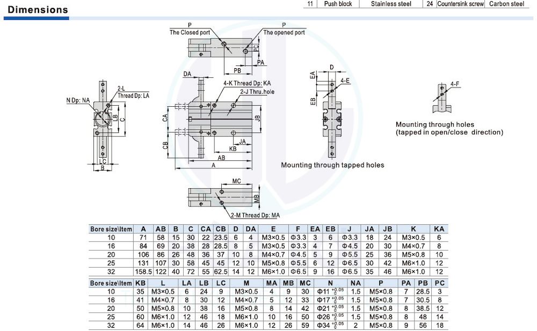537x331 pixels.
Task: Click the "131" table cell
Action: pyautogui.click(x=143, y=263)
